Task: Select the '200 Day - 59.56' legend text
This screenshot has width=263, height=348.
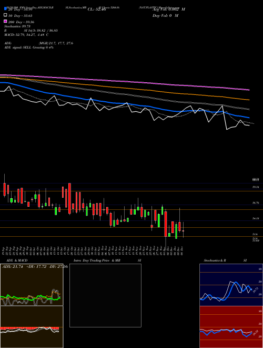Action: [21, 22]
